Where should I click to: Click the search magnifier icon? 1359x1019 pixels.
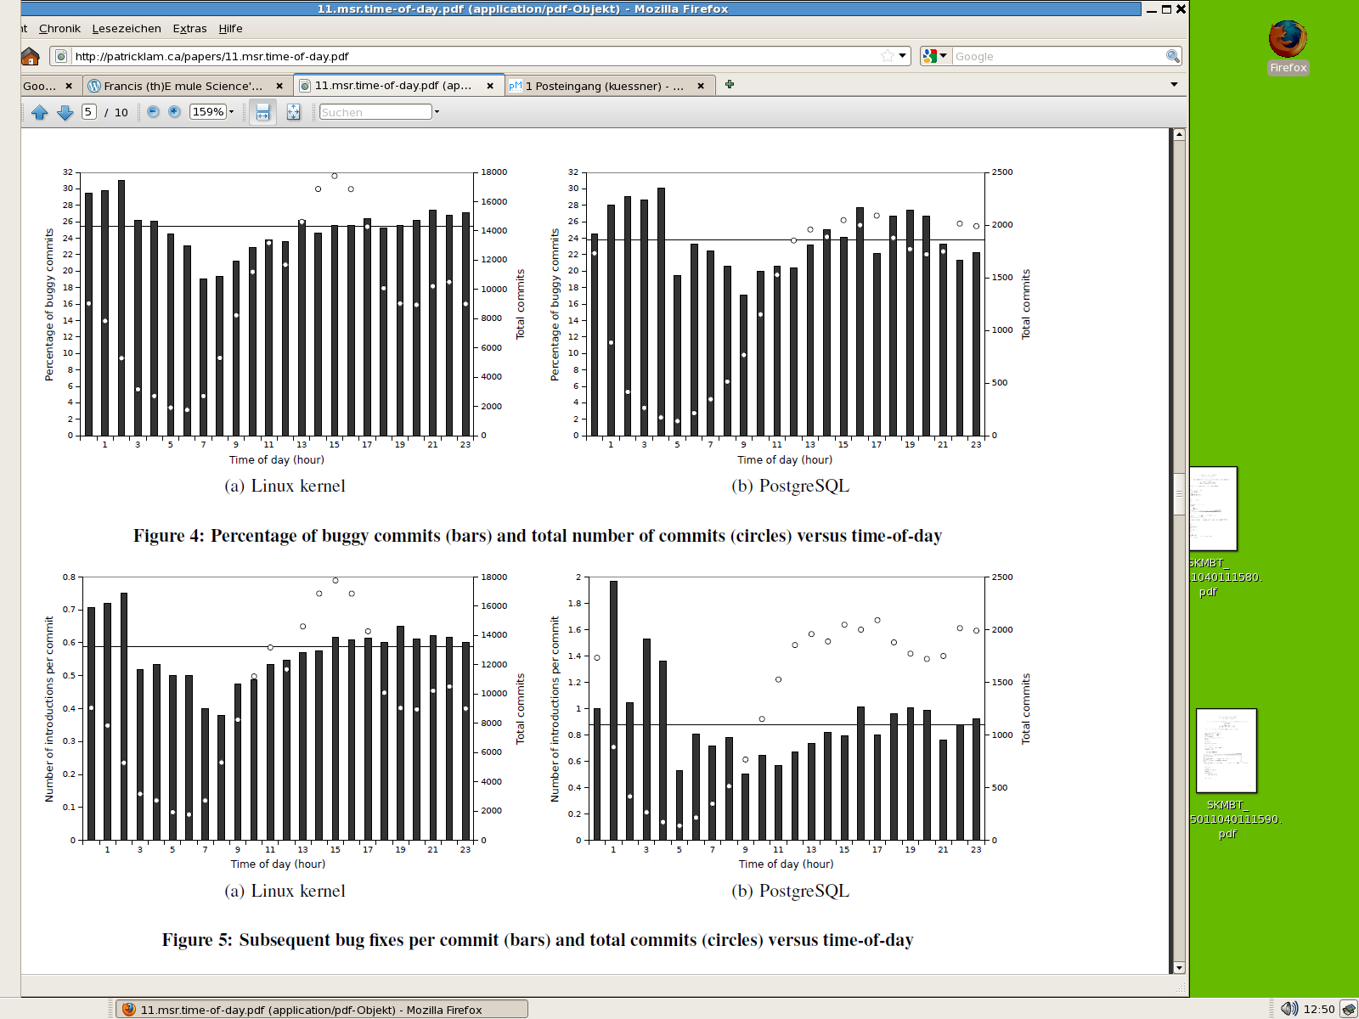point(1172,56)
